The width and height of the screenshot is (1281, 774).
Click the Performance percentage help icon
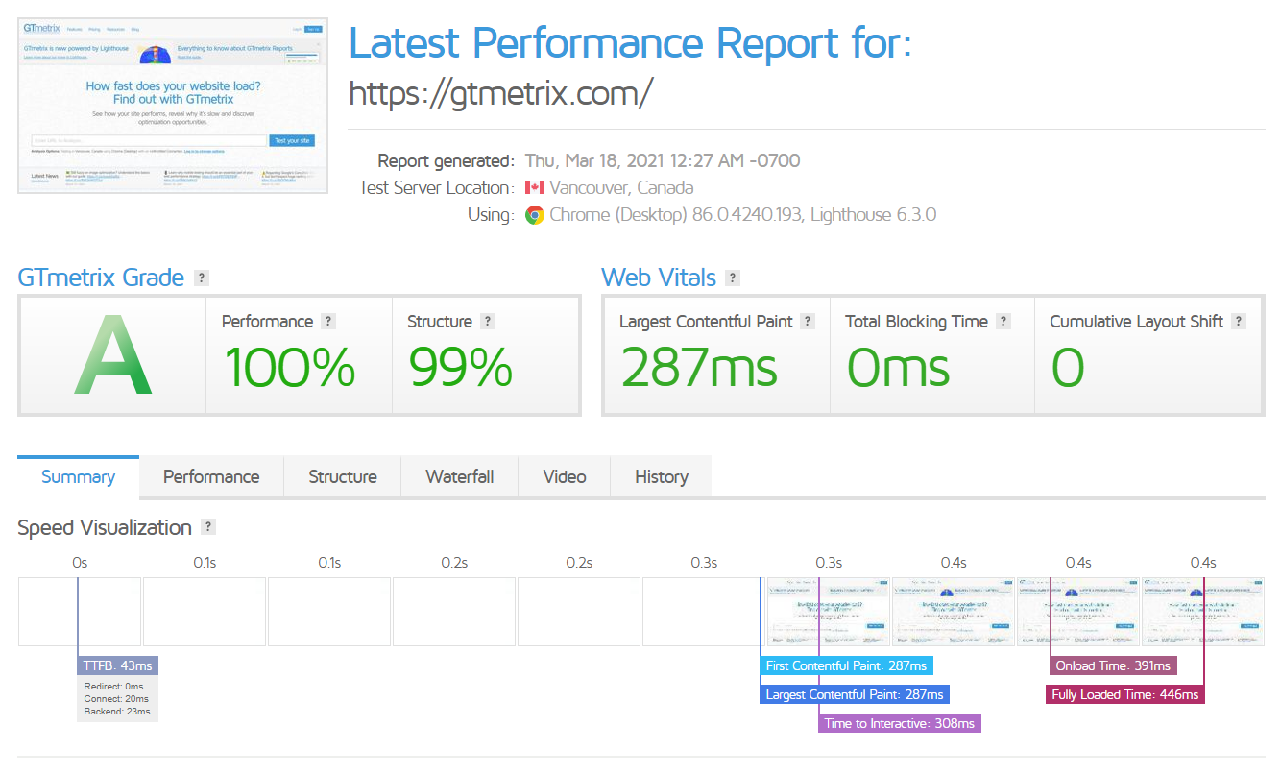pyautogui.click(x=326, y=321)
